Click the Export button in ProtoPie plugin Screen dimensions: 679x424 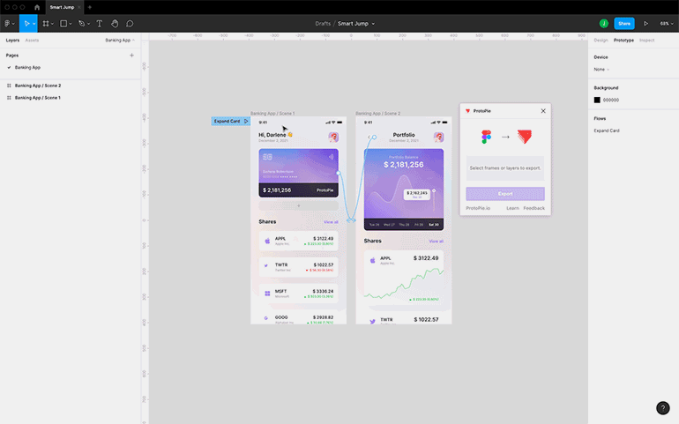(505, 193)
